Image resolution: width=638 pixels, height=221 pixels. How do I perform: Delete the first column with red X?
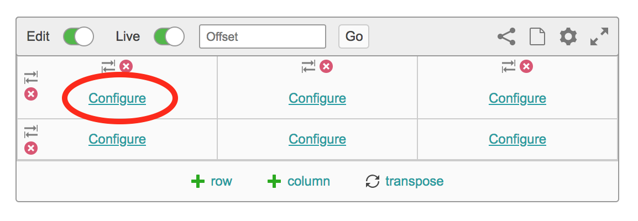(x=126, y=66)
